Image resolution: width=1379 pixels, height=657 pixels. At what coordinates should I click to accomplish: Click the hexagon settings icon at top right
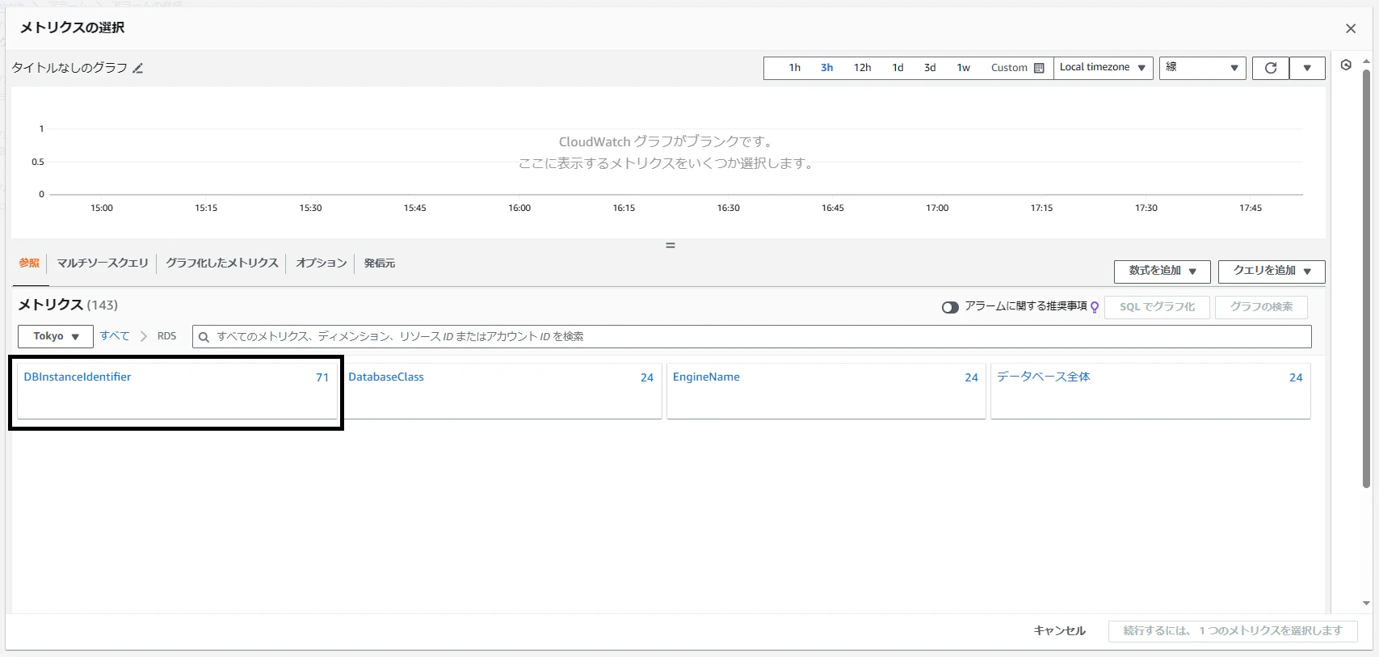[x=1346, y=65]
